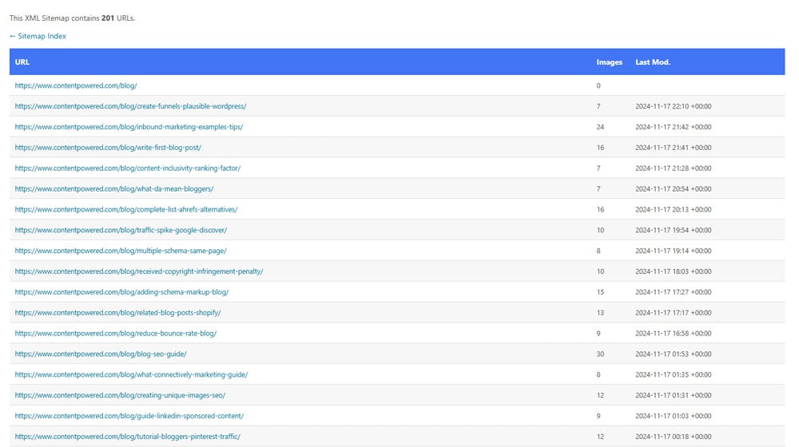Open the complete-list-ahrefs-alternatives URL
Screen dimensions: 799x447
coord(126,209)
